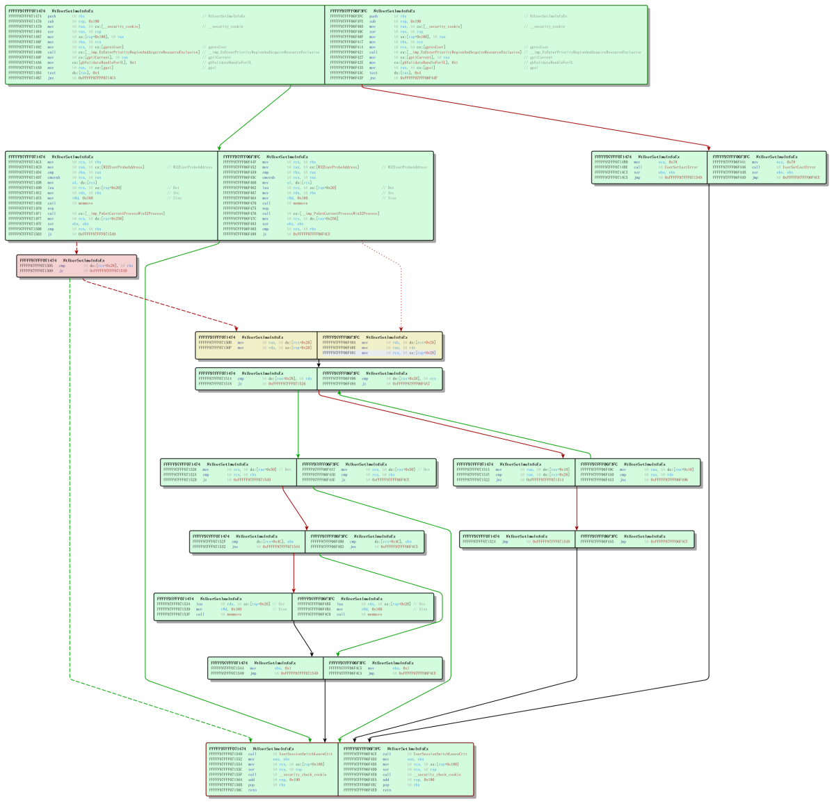Click 'mov ecx, 0x78' at address FFFFF97FFF0714B9
Image resolution: width=834 pixels, height=804 pixels.
coord(636,162)
